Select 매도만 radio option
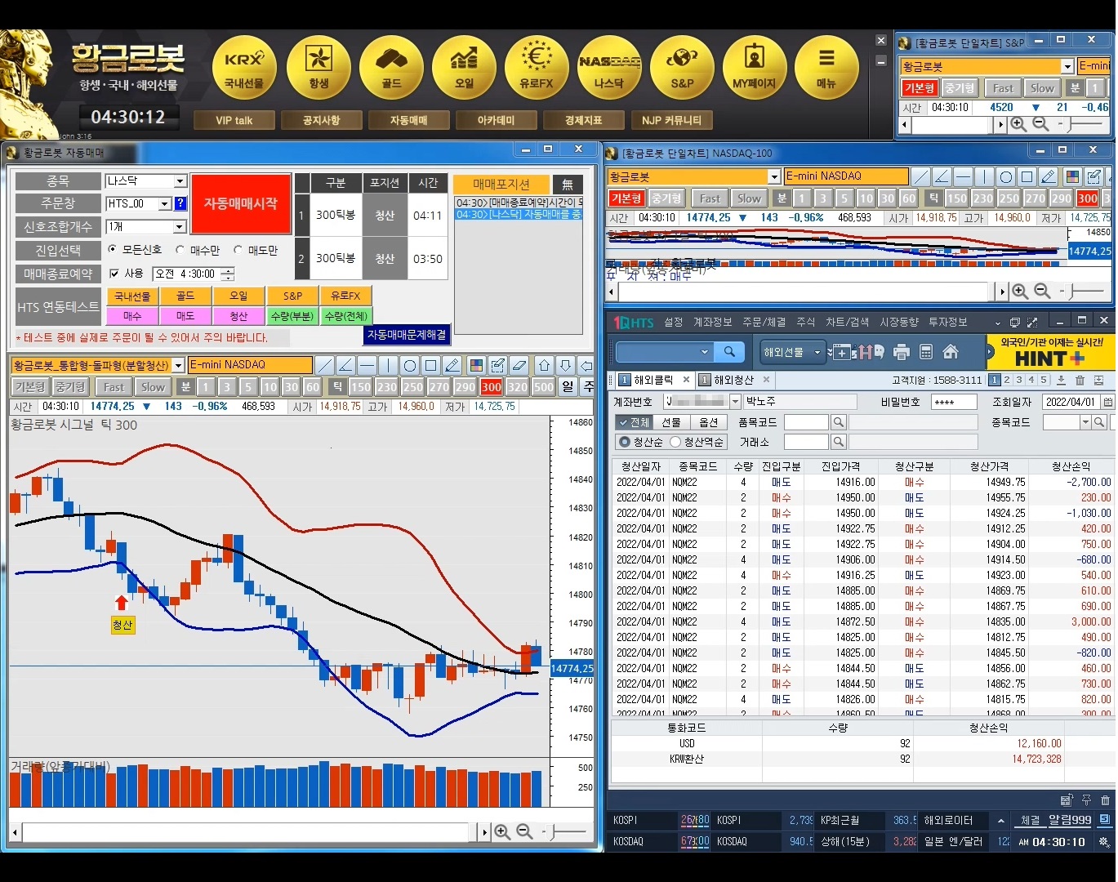 tap(238, 250)
